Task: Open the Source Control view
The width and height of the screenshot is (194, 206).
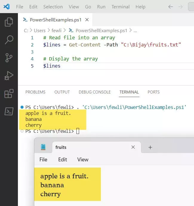Action: pyautogui.click(x=9, y=57)
